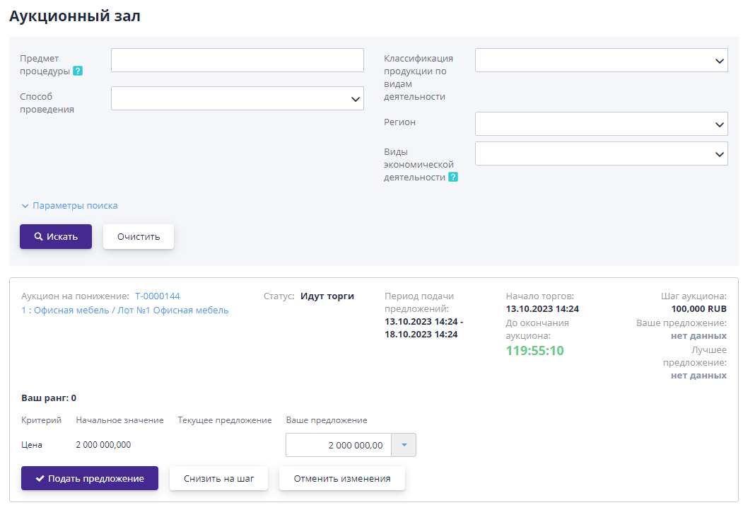
Task: Click the Ваше предложение price input
Action: pyautogui.click(x=338, y=445)
